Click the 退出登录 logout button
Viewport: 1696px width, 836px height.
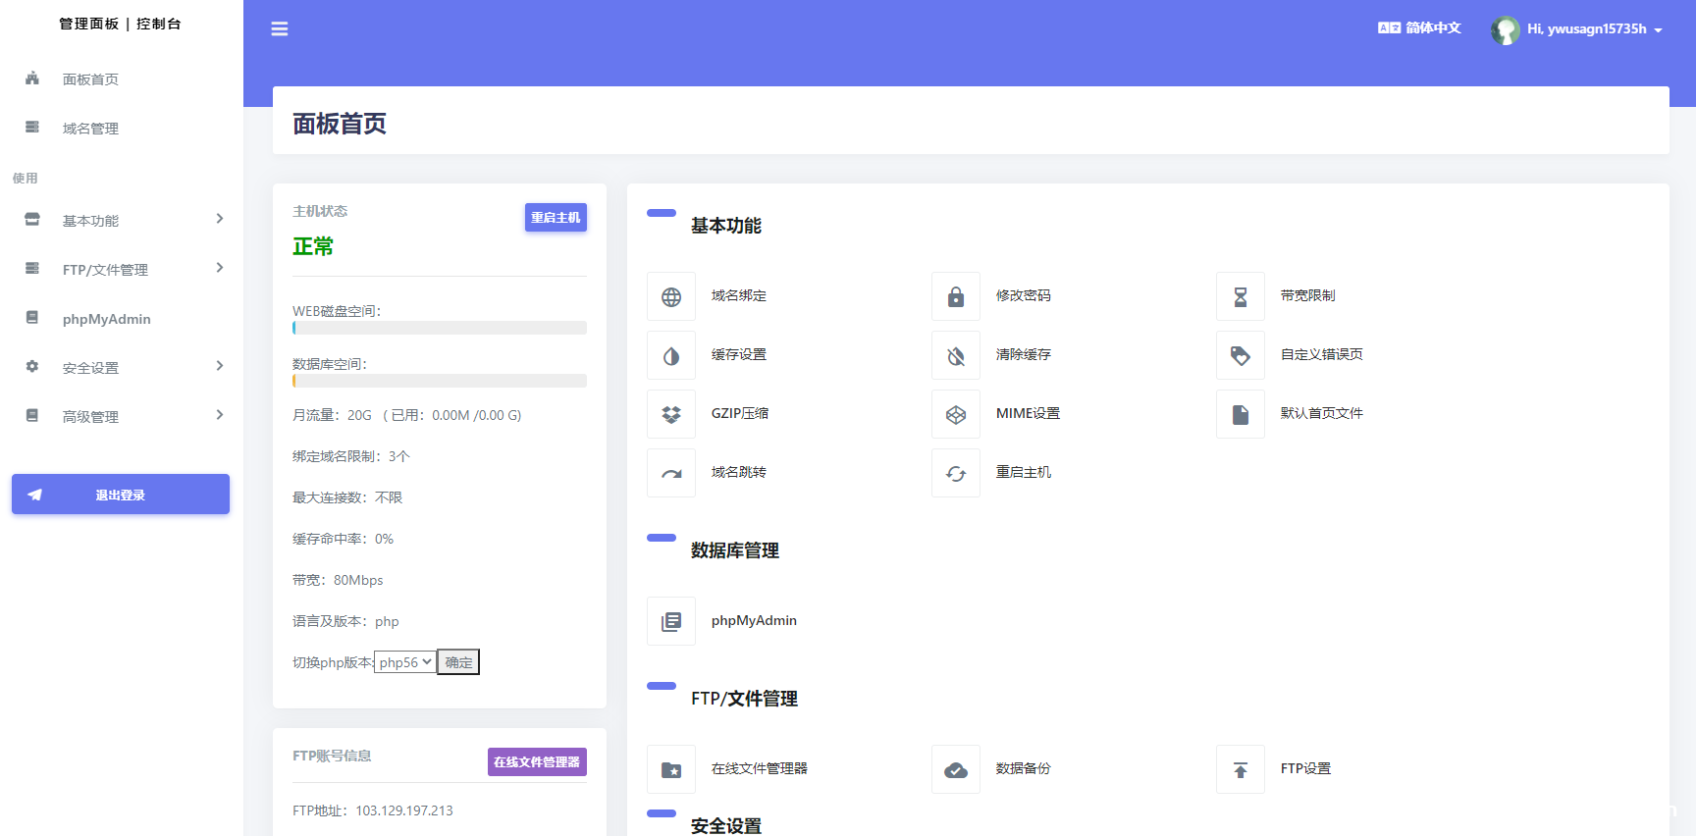[x=121, y=495]
